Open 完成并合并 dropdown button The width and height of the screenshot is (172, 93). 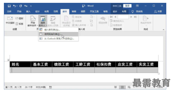coord(146,21)
